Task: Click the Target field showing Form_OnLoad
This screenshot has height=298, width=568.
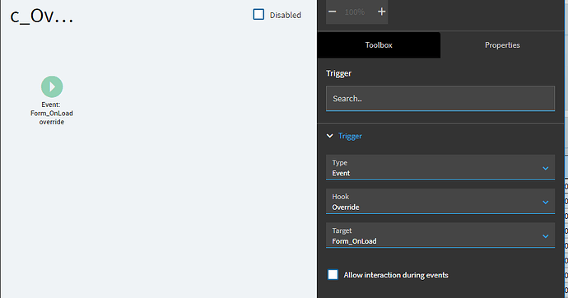Action: tap(440, 235)
